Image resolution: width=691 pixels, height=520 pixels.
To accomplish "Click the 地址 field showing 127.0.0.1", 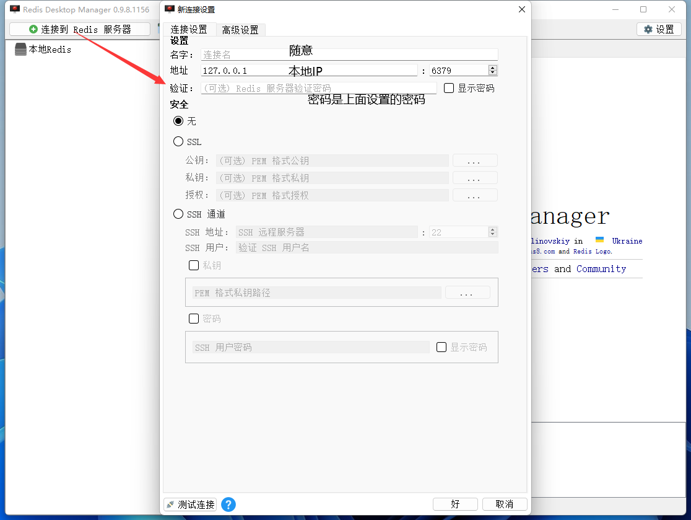I will coord(309,70).
